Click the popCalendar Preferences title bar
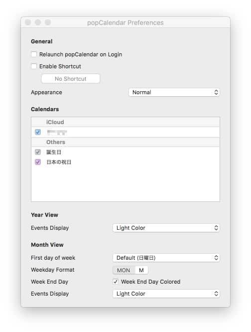The width and height of the screenshot is (251, 332). [x=125, y=22]
